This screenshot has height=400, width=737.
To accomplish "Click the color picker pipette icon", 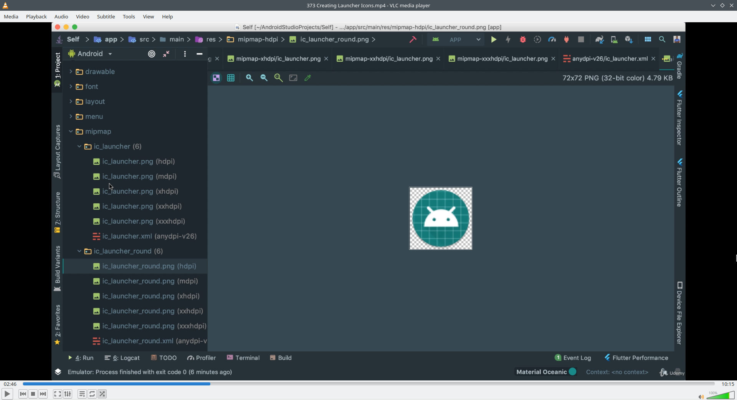I will click(x=308, y=78).
